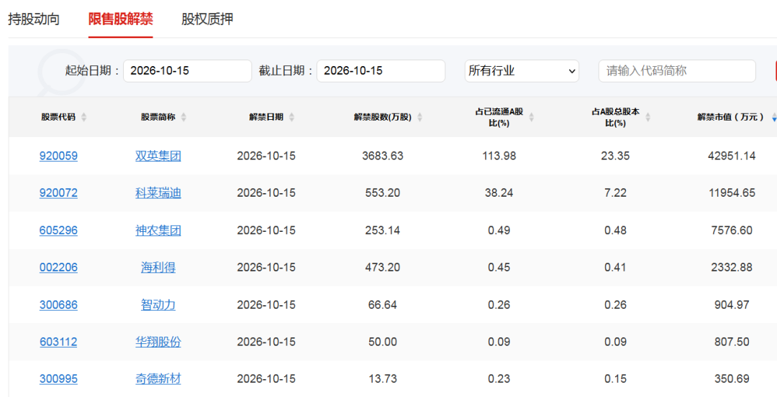Image resolution: width=777 pixels, height=397 pixels.
Task: Open the 神农集团 stock link
Action: tap(158, 230)
